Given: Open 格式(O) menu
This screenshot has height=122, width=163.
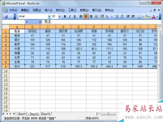Looking at the screenshot, I should [60, 10].
